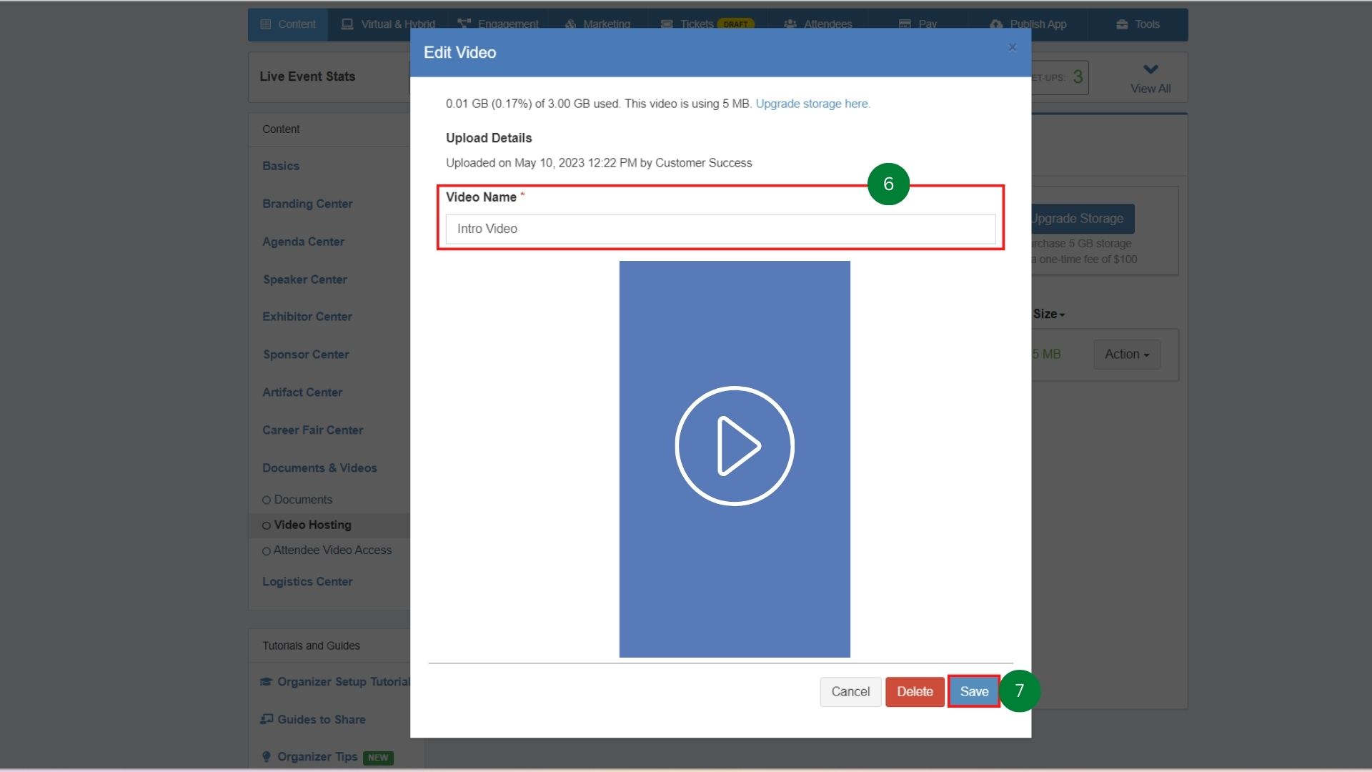Click the Attendees people icon
The width and height of the screenshot is (1372, 772).
pos(790,24)
